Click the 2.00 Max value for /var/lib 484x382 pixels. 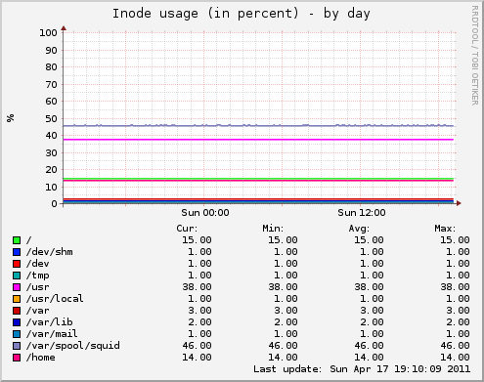458,322
